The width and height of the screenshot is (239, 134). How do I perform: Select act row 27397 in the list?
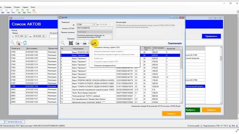tap(34, 83)
